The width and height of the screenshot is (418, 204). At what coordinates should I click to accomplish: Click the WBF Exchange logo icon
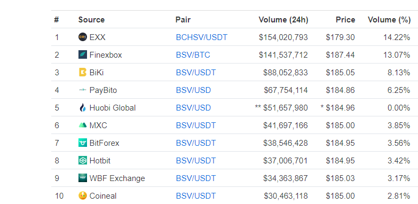click(x=83, y=178)
